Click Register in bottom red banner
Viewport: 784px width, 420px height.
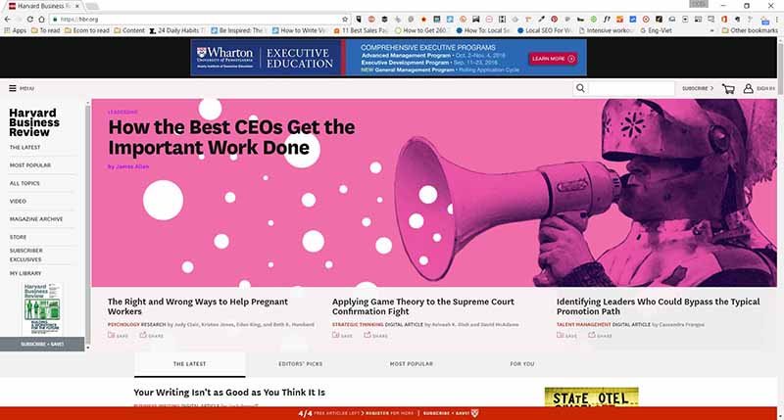point(378,413)
